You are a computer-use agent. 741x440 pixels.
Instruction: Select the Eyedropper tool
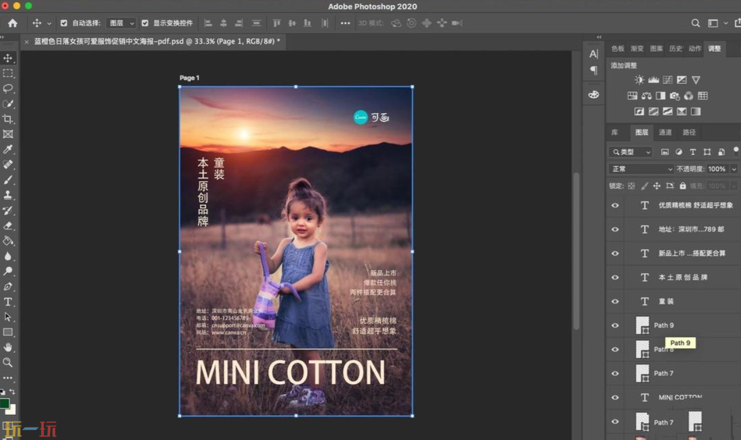(8, 150)
